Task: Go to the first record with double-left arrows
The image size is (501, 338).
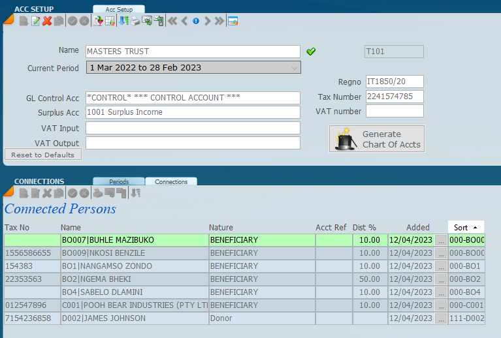Action: click(172, 21)
